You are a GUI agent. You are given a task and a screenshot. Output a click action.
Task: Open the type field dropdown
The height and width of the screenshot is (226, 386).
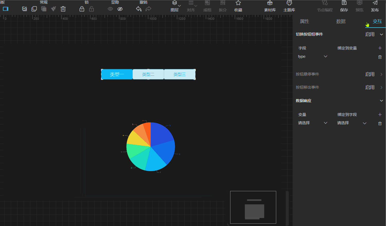coord(312,56)
